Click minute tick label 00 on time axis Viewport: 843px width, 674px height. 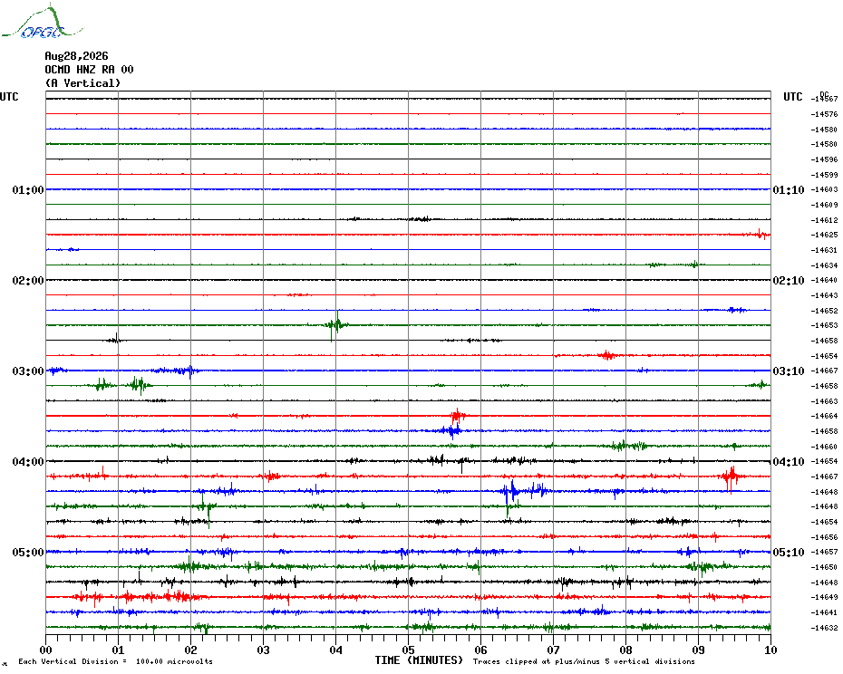tap(45, 650)
